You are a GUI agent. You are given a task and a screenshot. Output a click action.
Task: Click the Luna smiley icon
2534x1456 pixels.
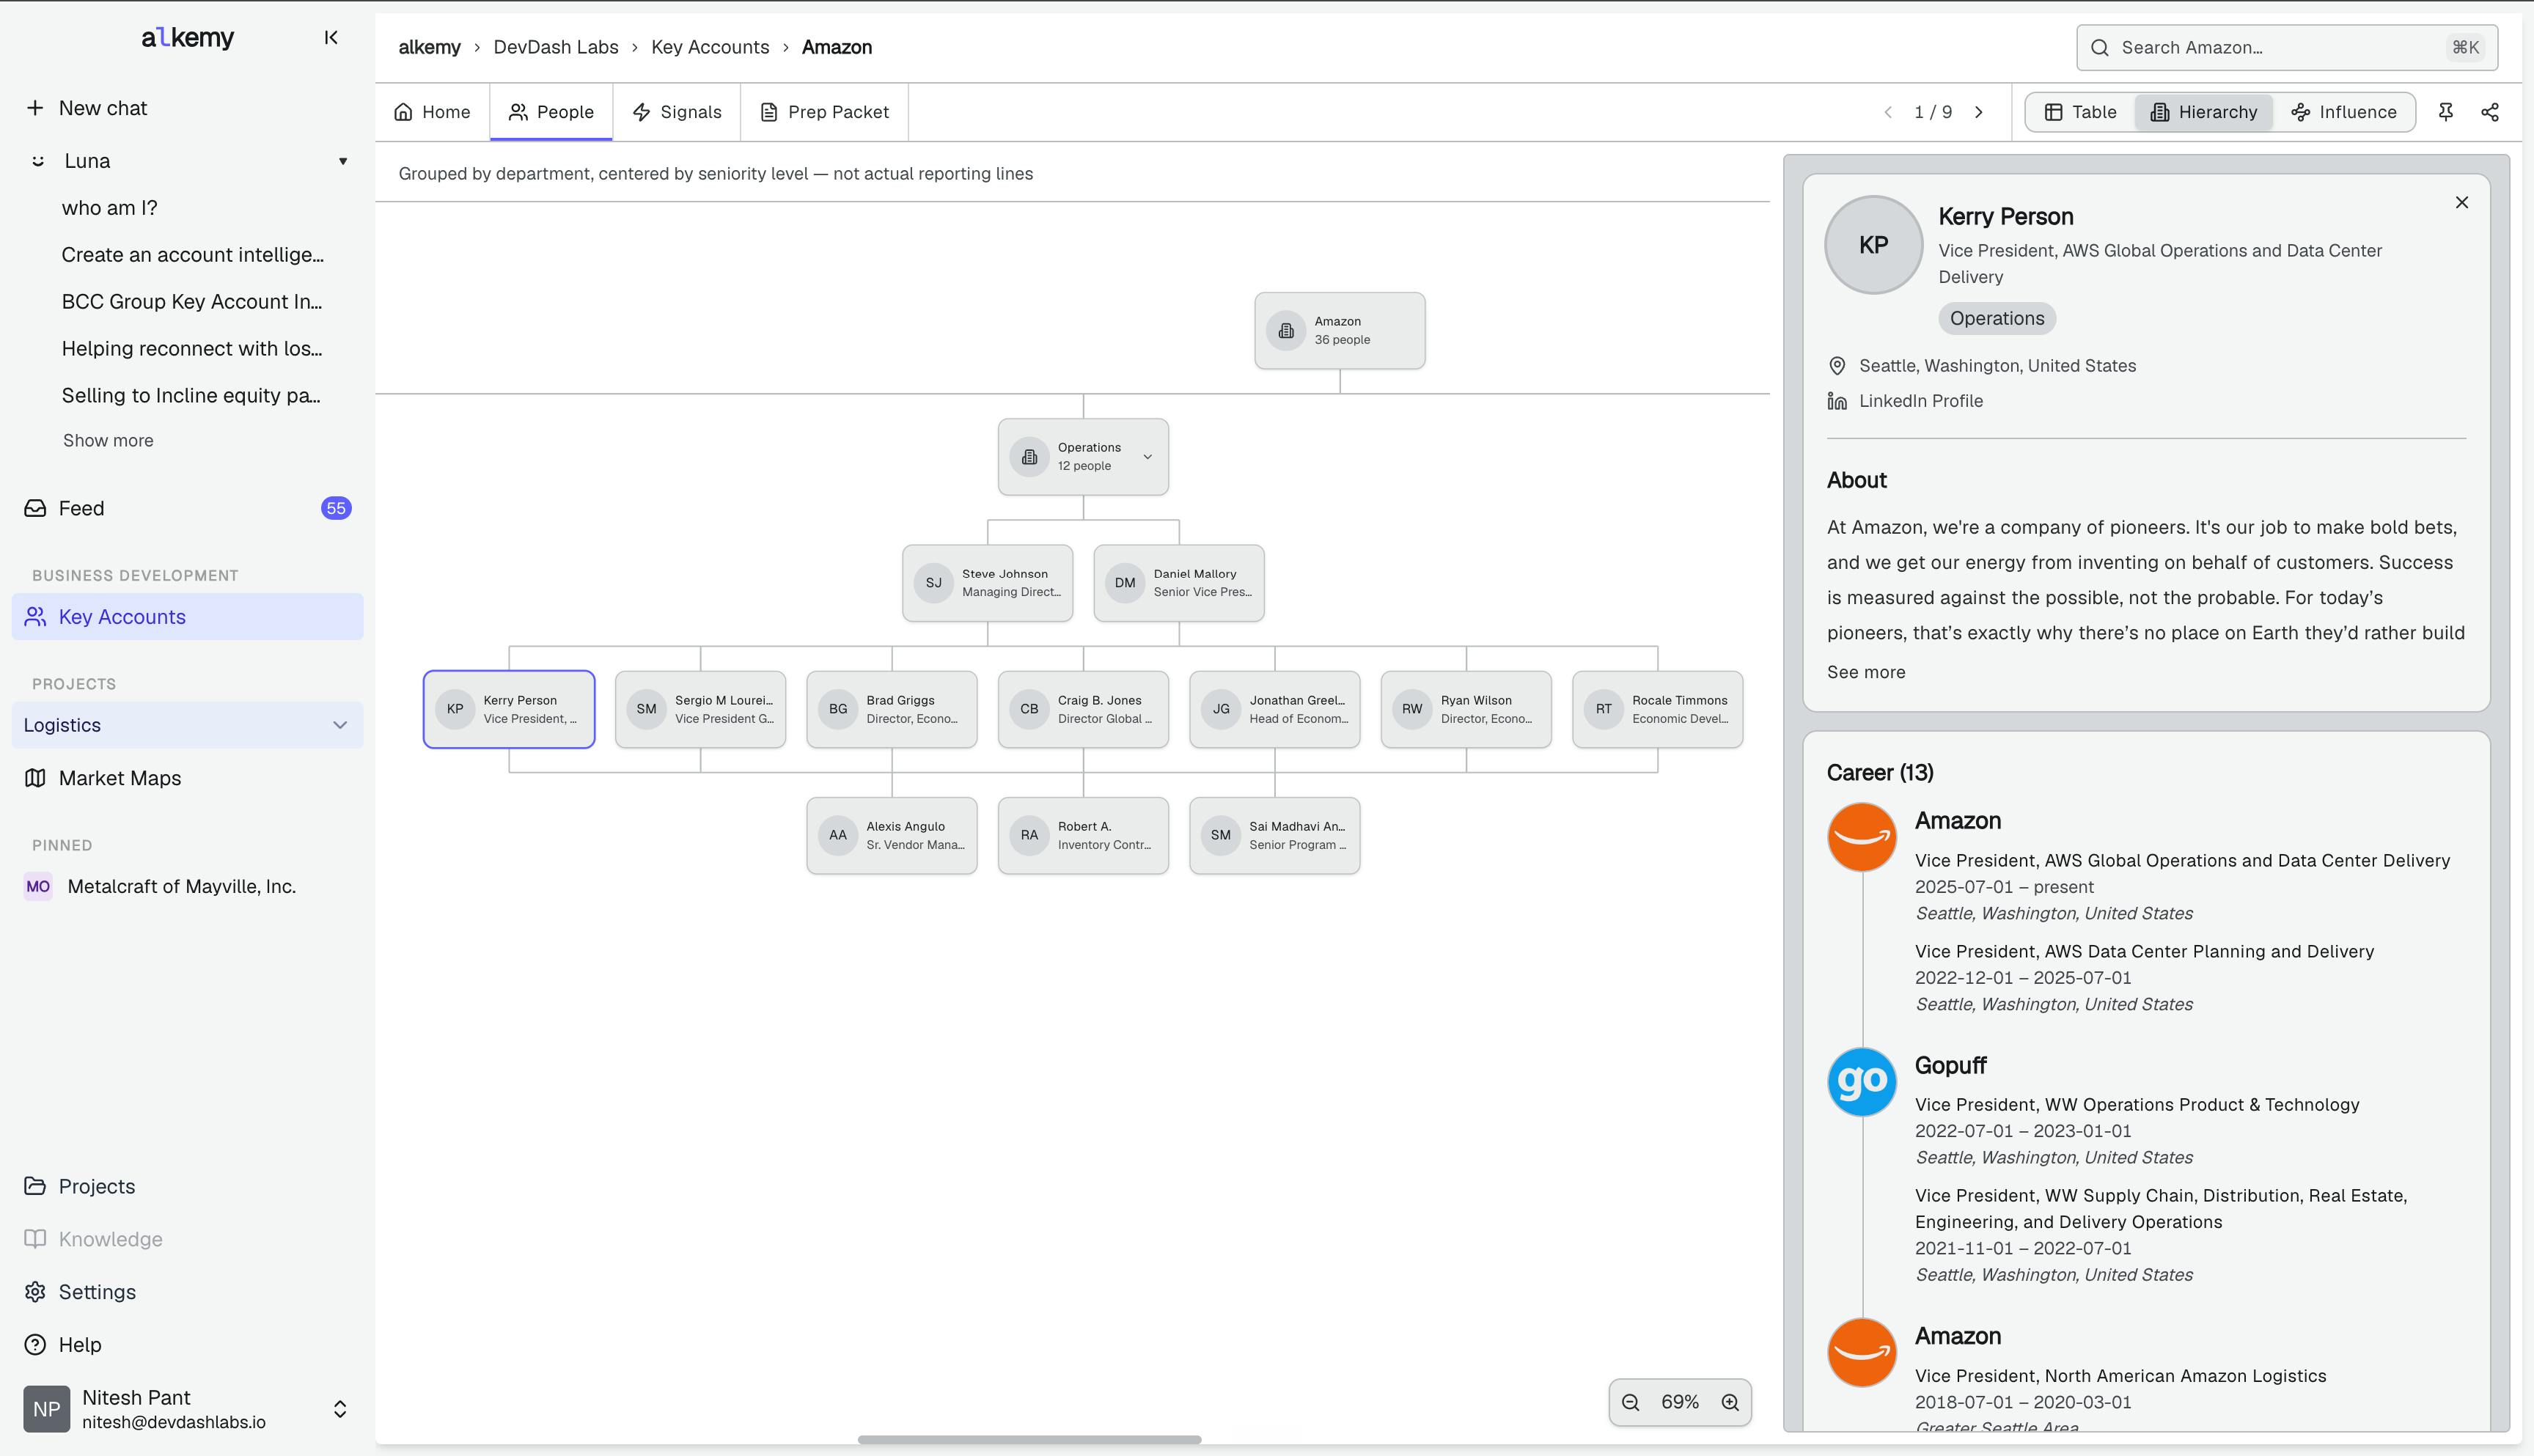coord(38,161)
